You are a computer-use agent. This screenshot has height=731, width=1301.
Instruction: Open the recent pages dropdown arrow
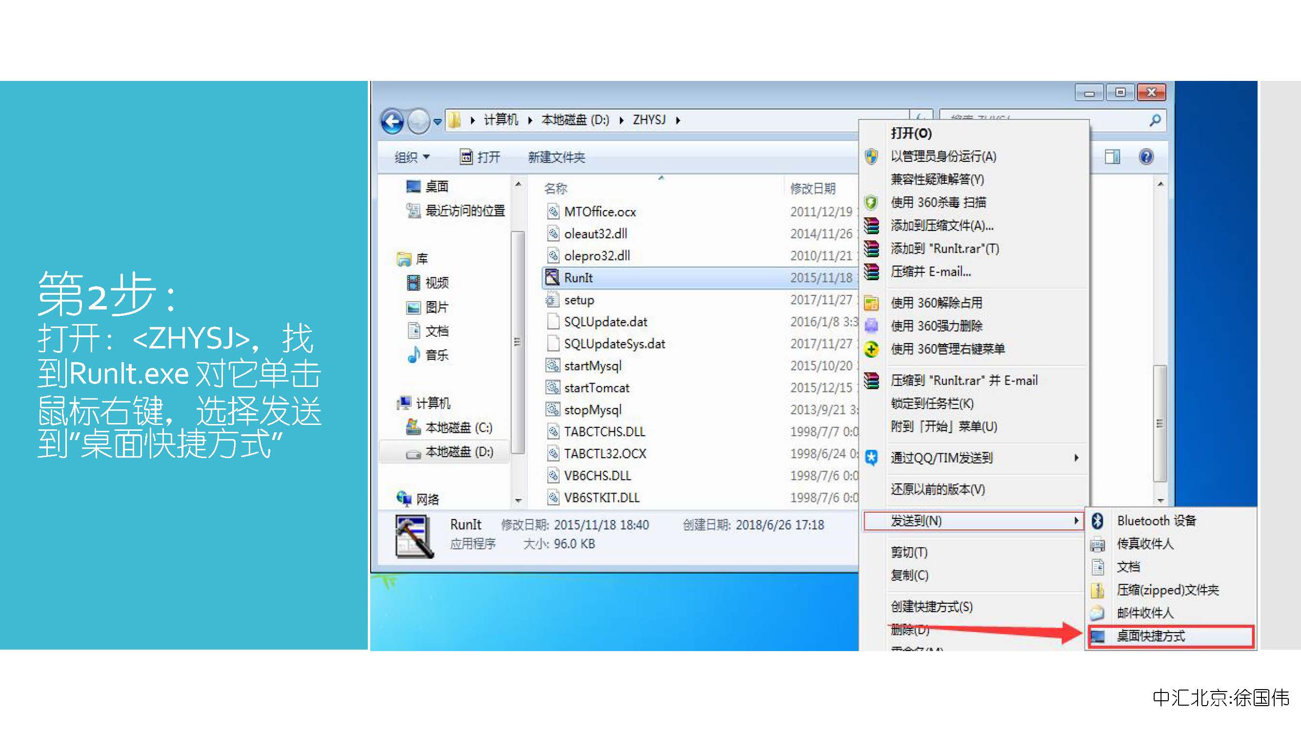[438, 121]
